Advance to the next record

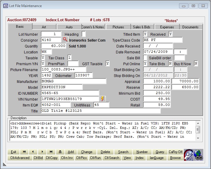[x=42, y=152]
